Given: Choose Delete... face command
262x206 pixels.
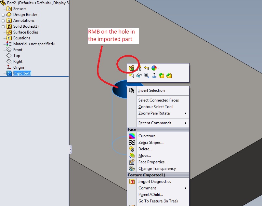Looking at the screenshot, I should (158, 149).
